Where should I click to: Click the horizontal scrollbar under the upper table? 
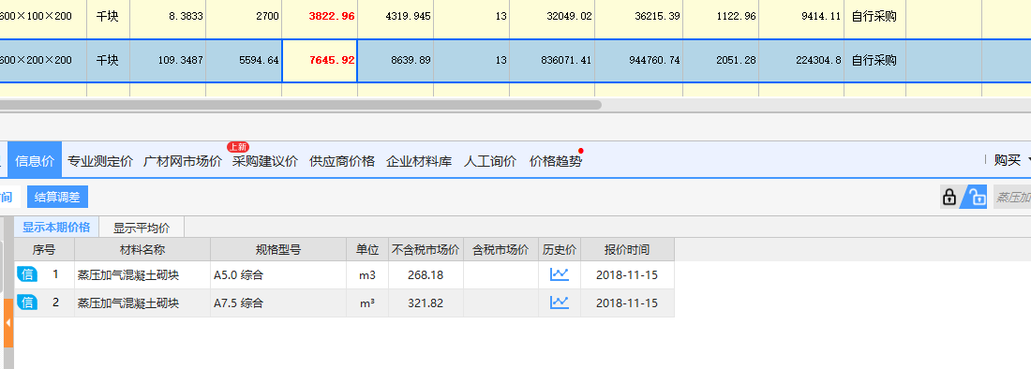click(x=300, y=104)
